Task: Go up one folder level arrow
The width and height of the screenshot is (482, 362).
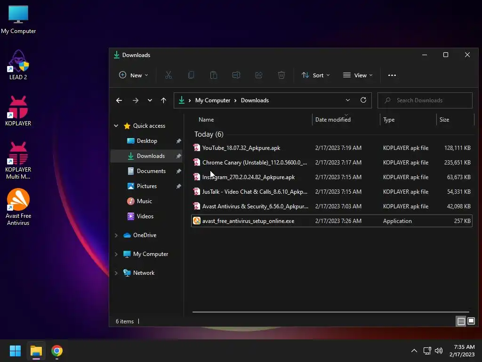Action: (x=163, y=100)
